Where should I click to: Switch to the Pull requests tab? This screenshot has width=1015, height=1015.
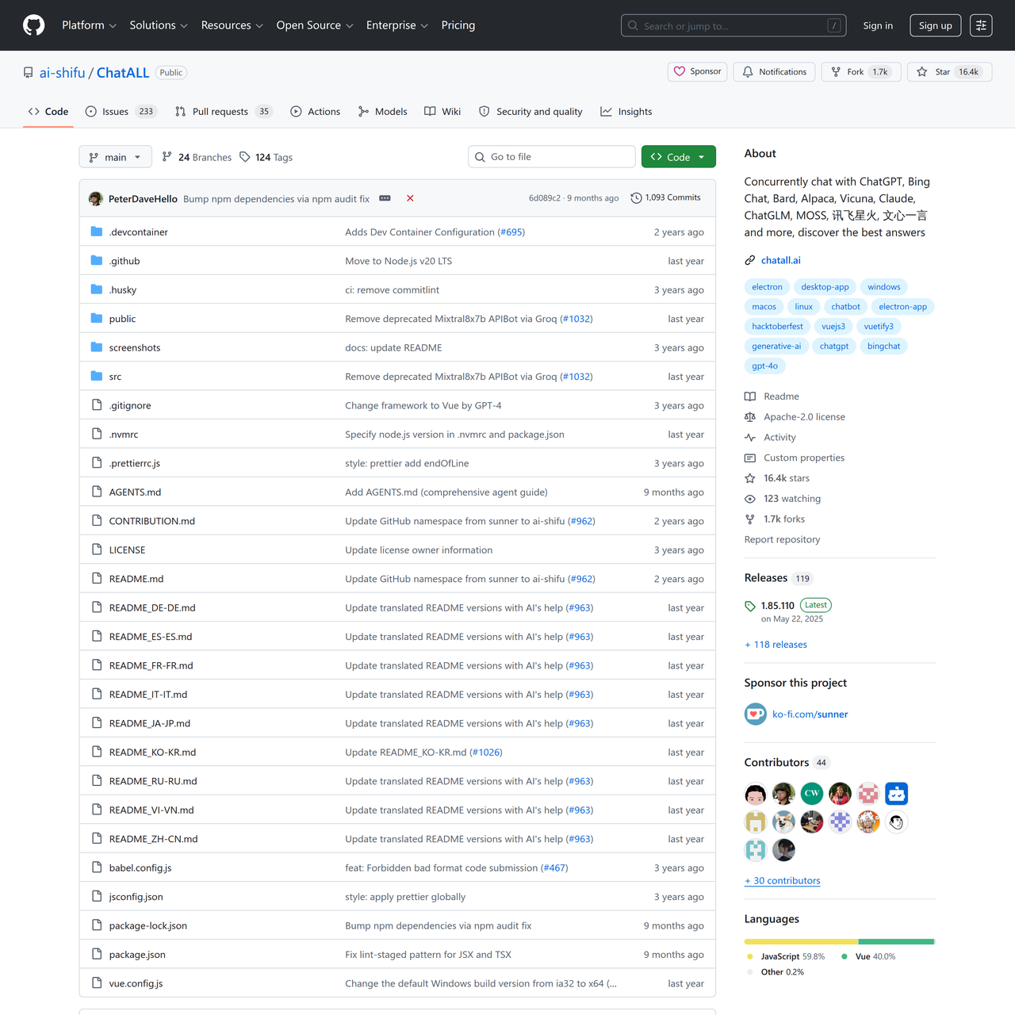(x=224, y=112)
